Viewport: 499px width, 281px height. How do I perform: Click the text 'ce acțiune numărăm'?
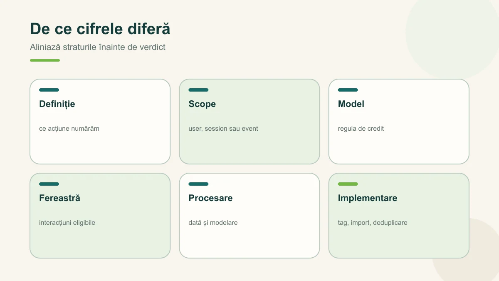tap(69, 129)
